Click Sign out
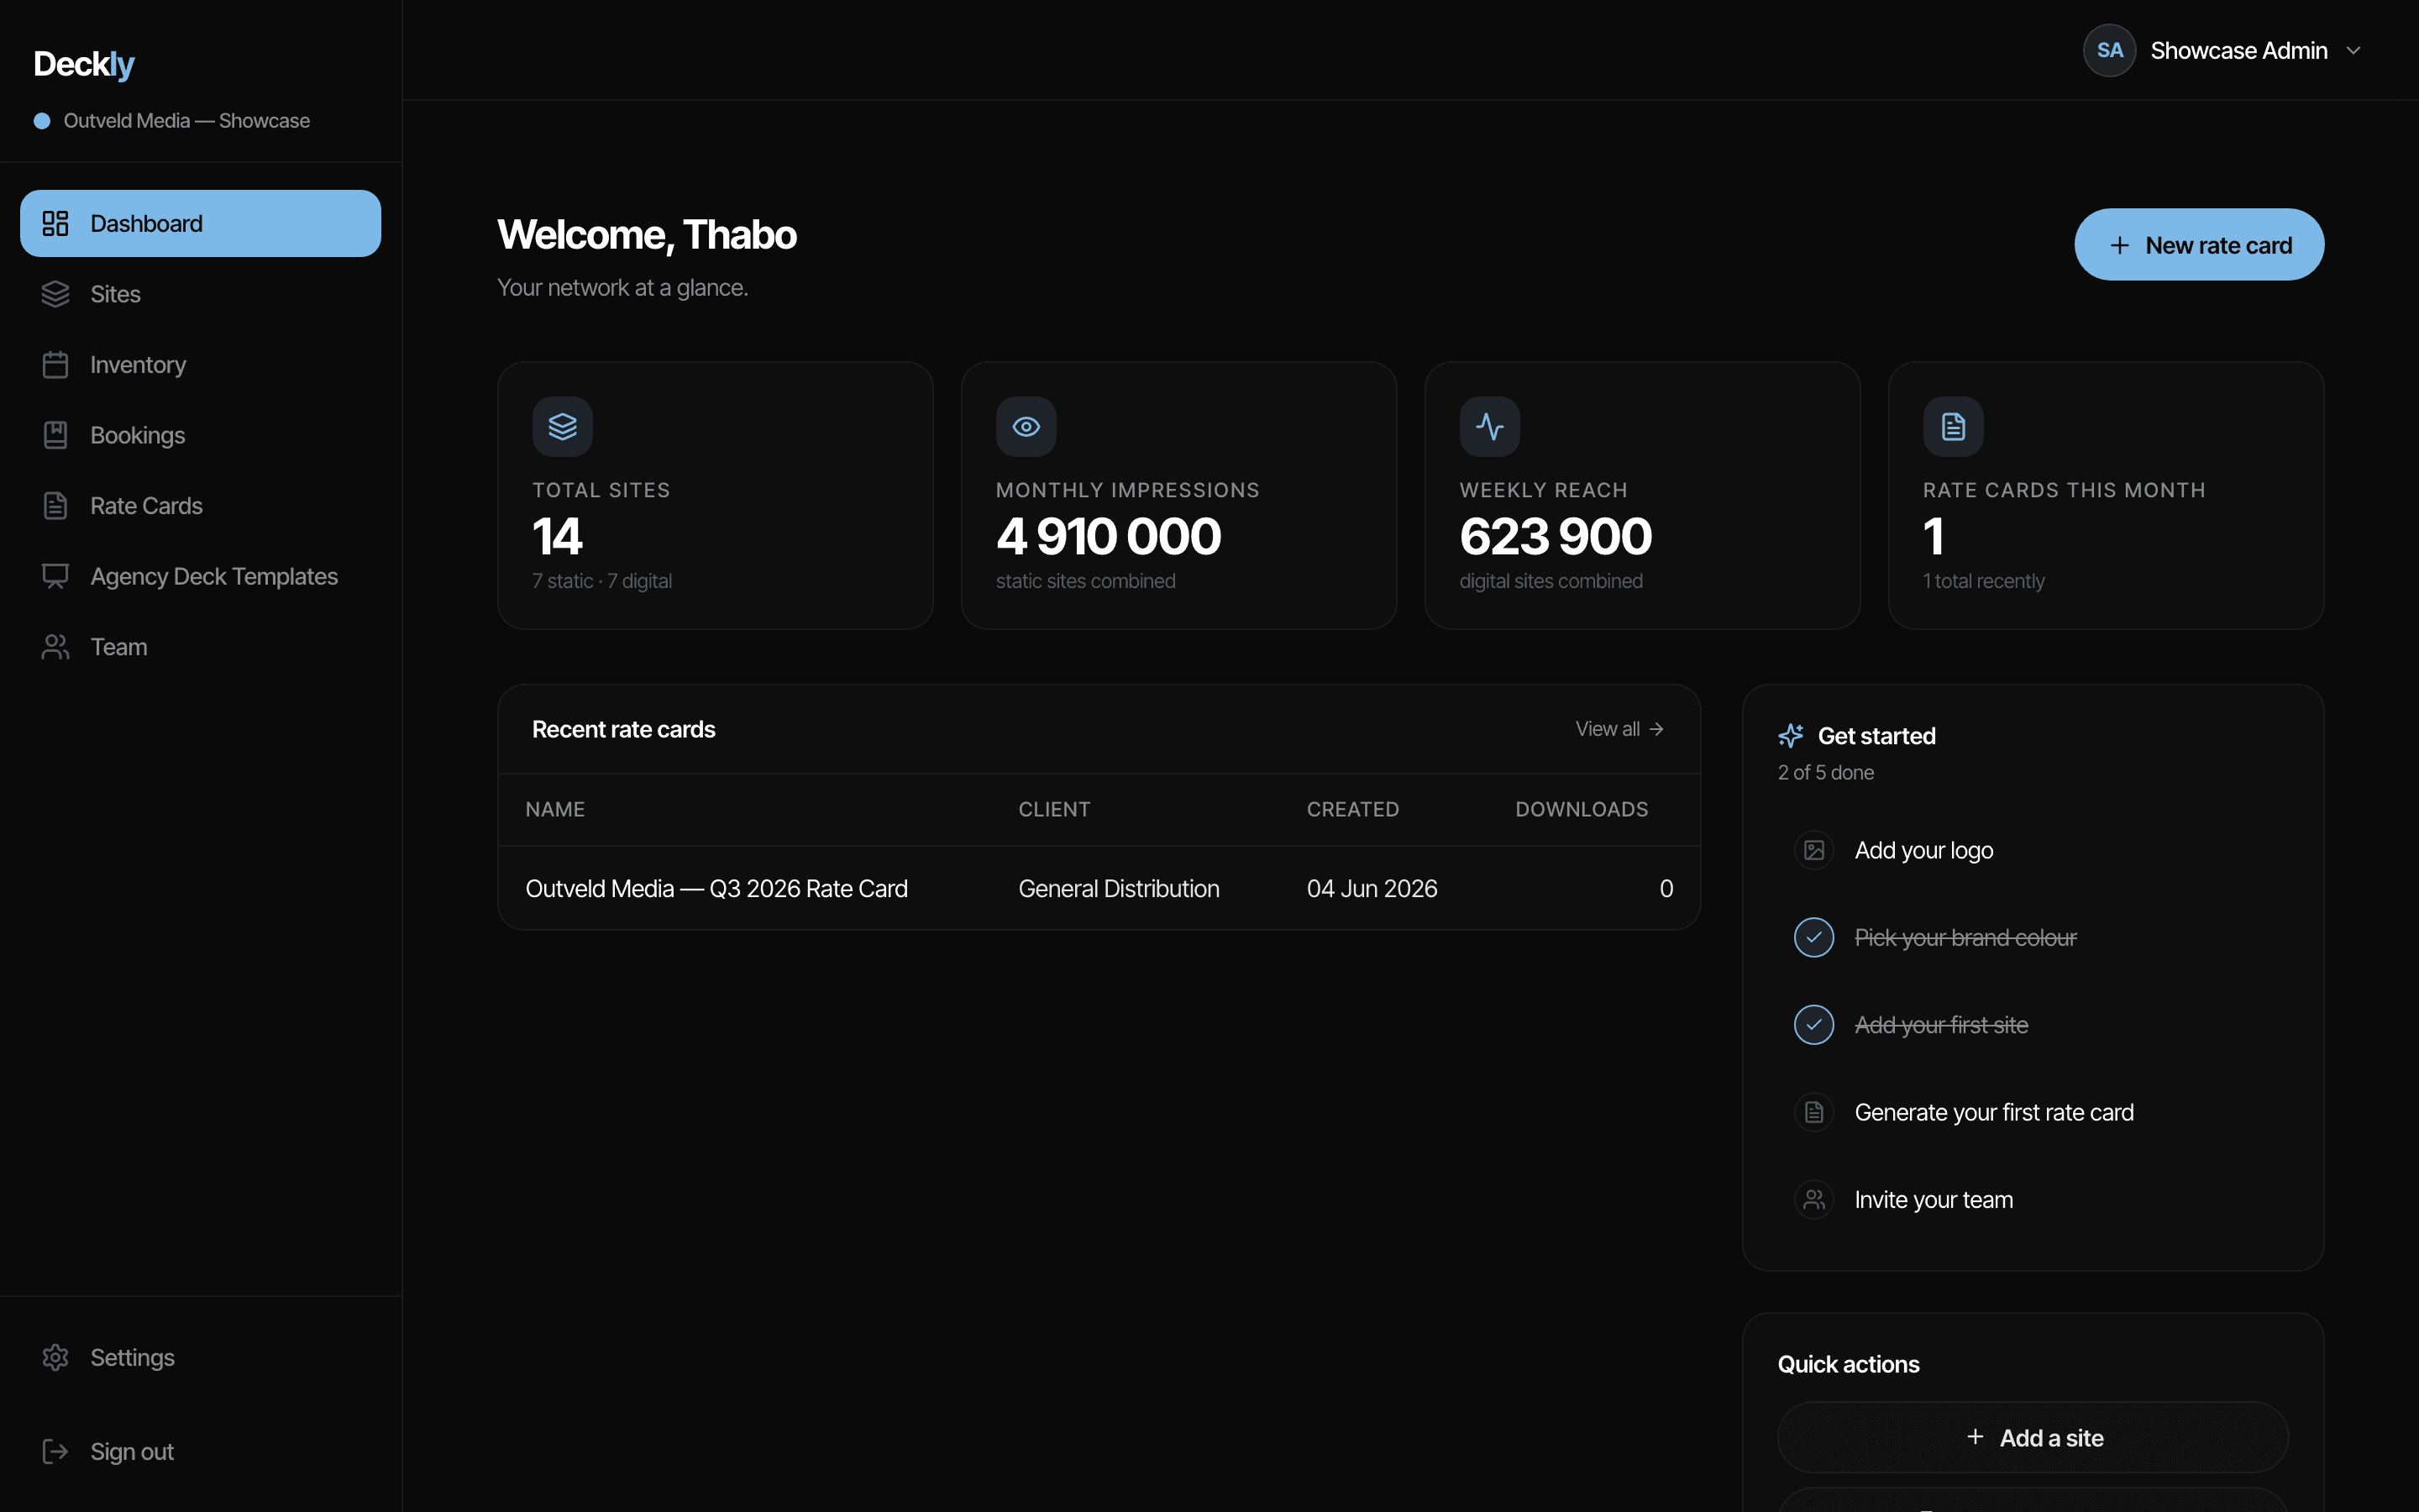This screenshot has width=2419, height=1512. [200, 1451]
